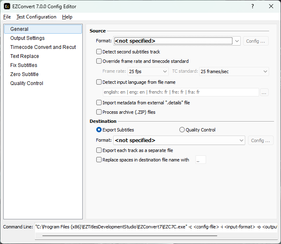Click the Source Config button

tap(255, 41)
